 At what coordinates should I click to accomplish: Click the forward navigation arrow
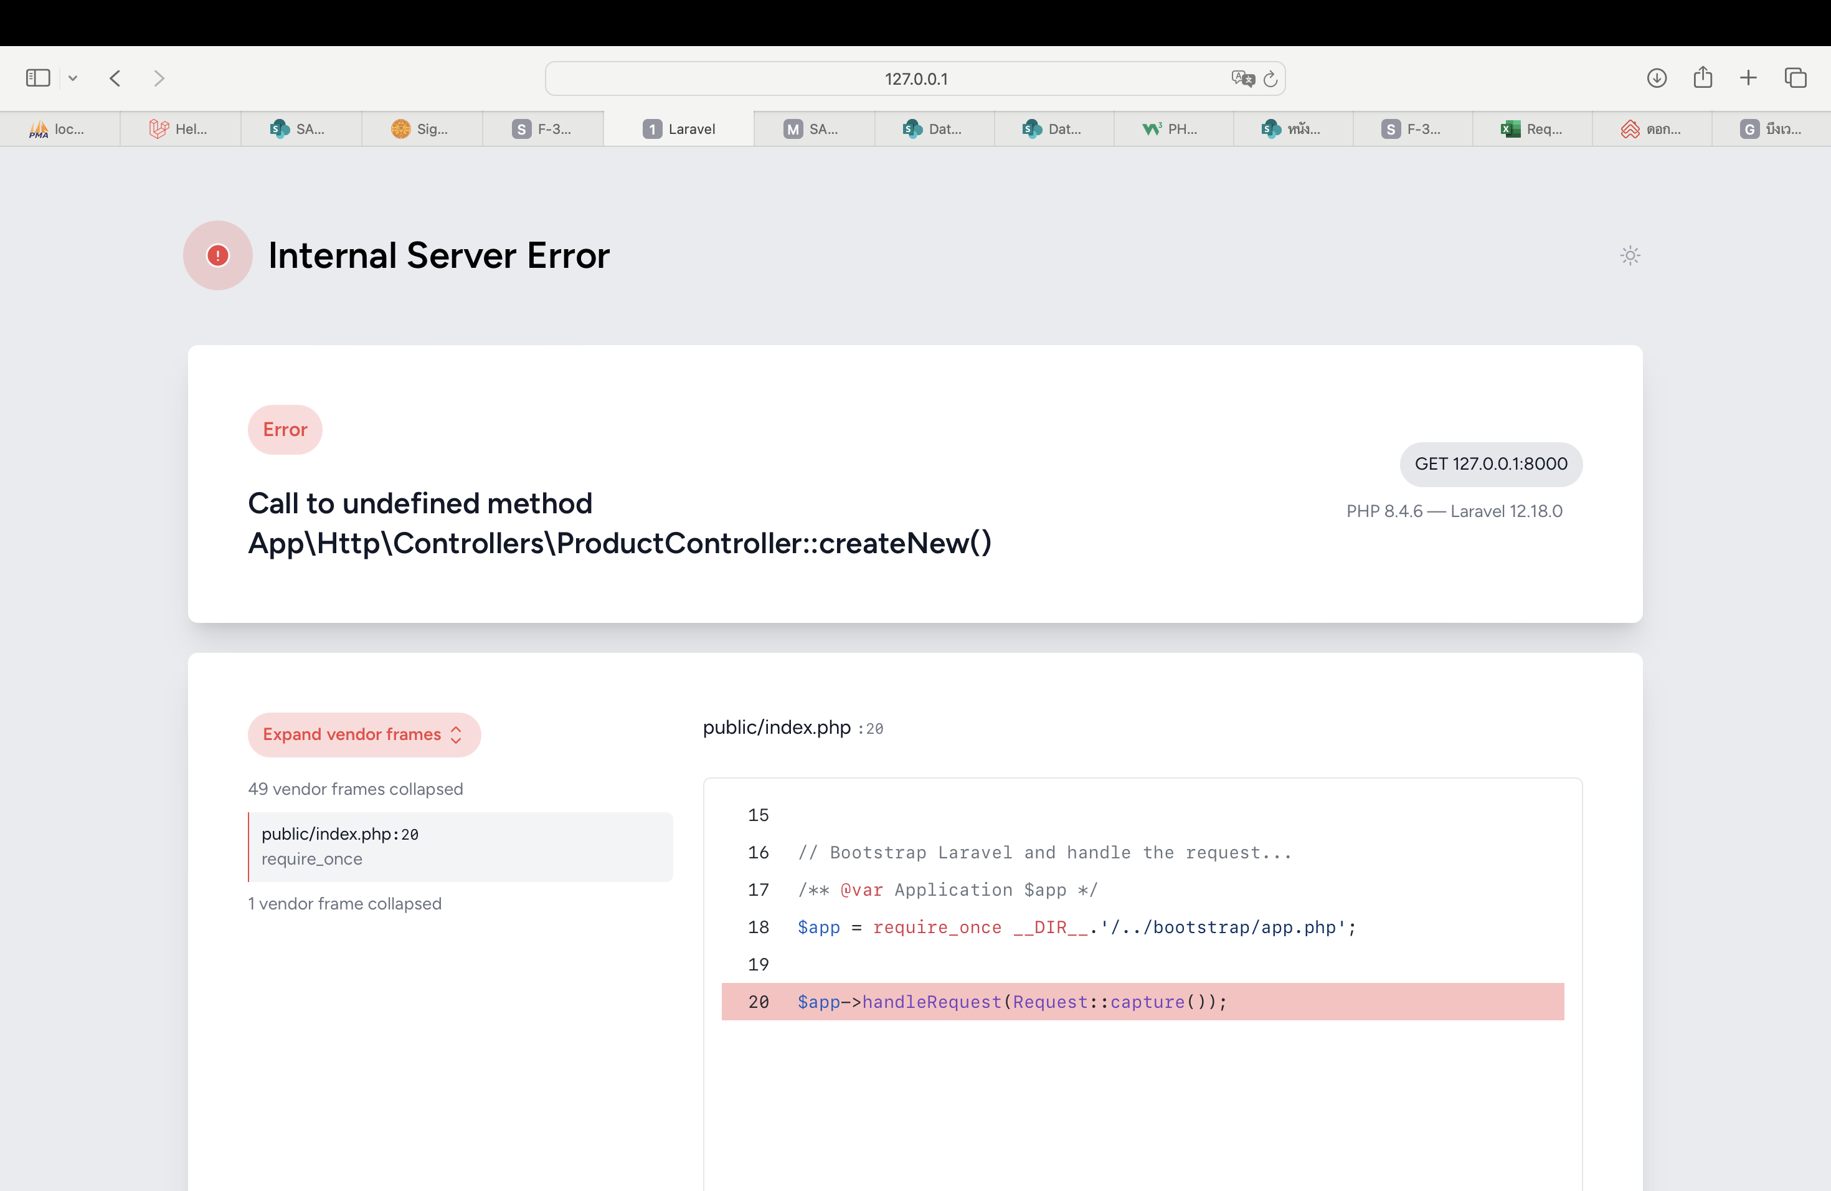pos(159,78)
